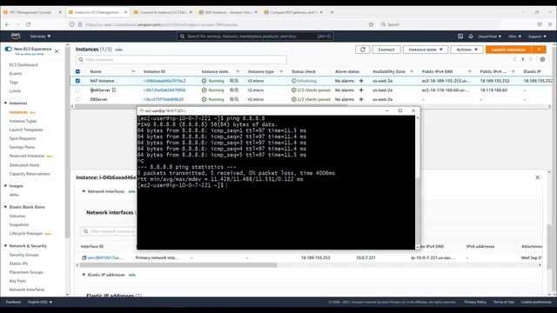Open EC2 Dashboard in sidebar
The image size is (557, 313).
23,65
